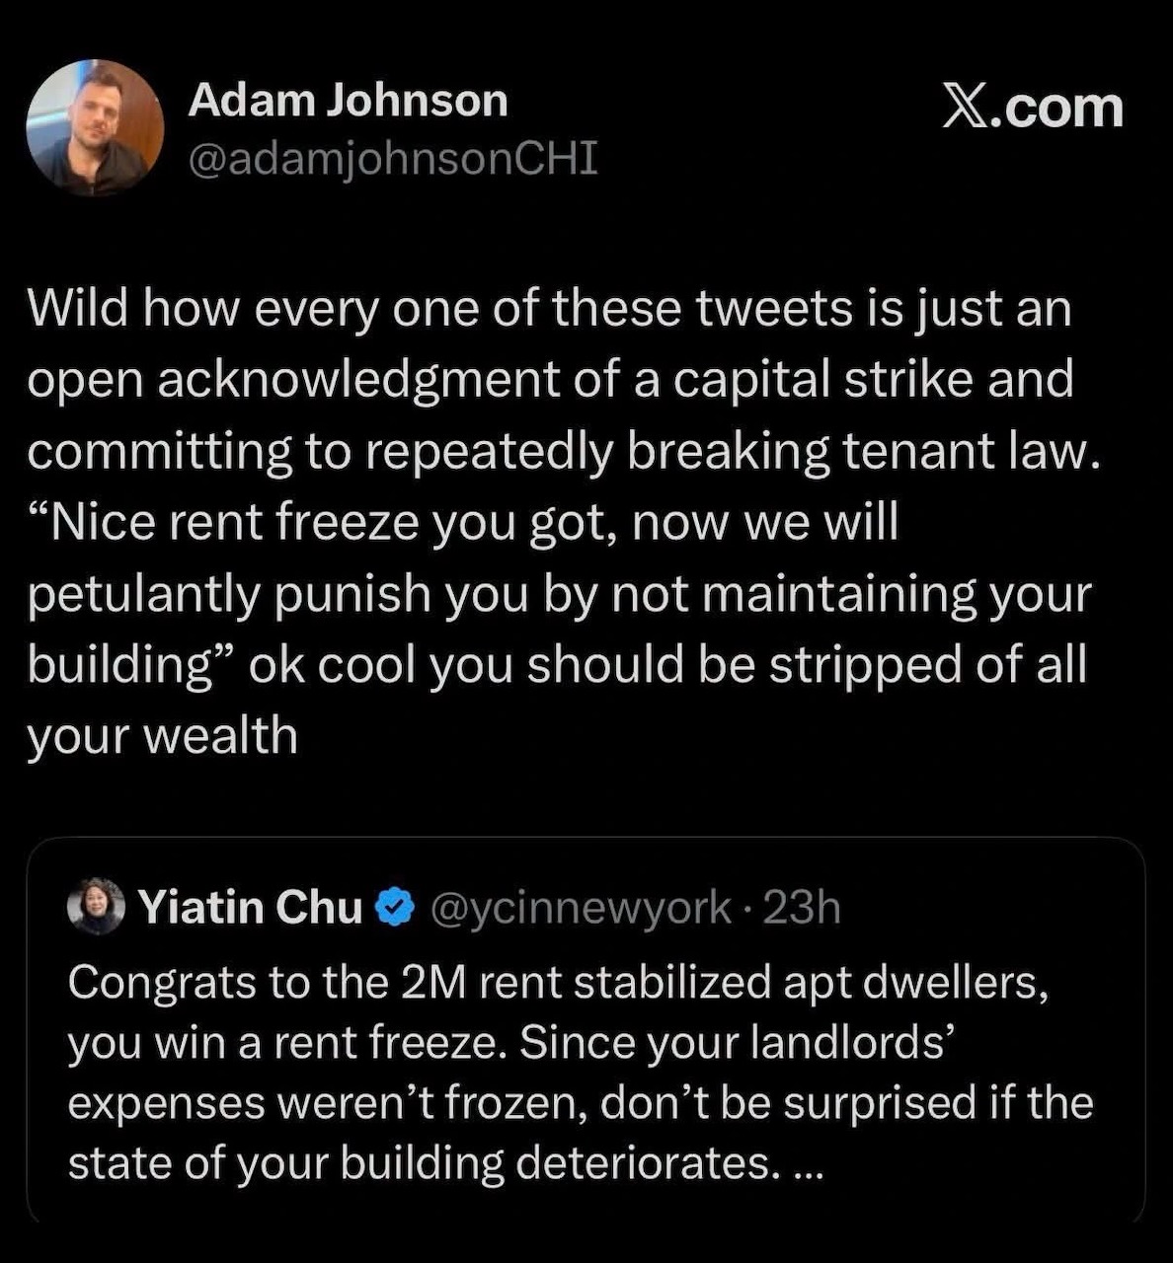This screenshot has height=1263, width=1173.
Task: Click the main tweet text starting 'Wild how'
Action: [x=563, y=521]
